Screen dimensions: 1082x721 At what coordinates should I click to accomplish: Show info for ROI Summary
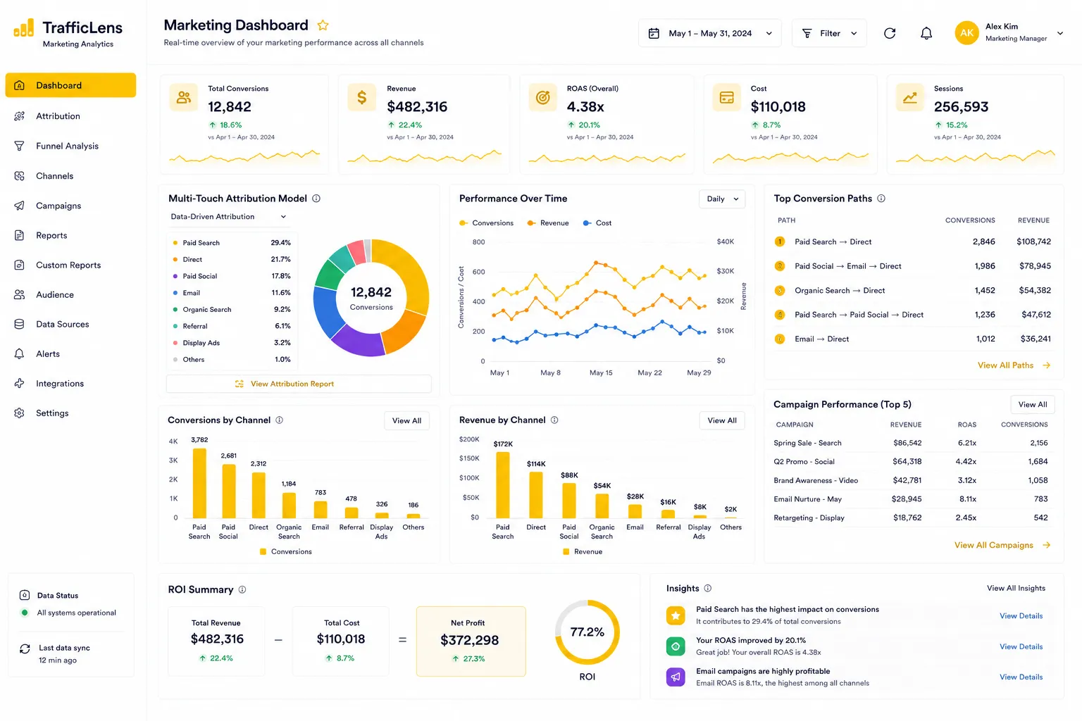242,590
